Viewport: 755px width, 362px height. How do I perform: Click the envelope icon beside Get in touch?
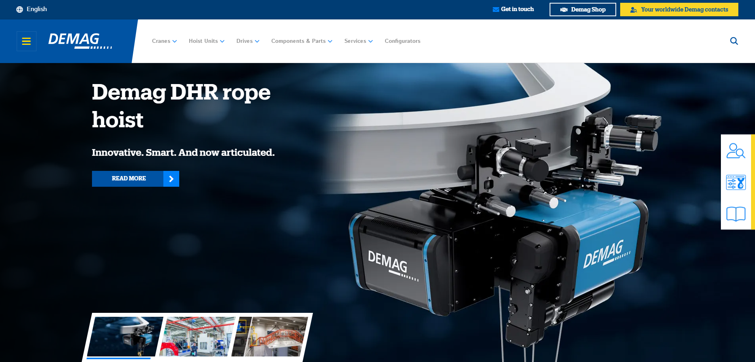point(496,10)
